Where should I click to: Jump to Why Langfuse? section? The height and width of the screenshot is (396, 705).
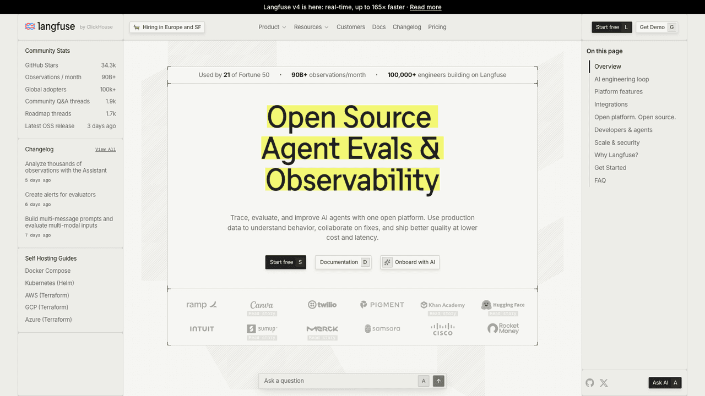click(616, 155)
